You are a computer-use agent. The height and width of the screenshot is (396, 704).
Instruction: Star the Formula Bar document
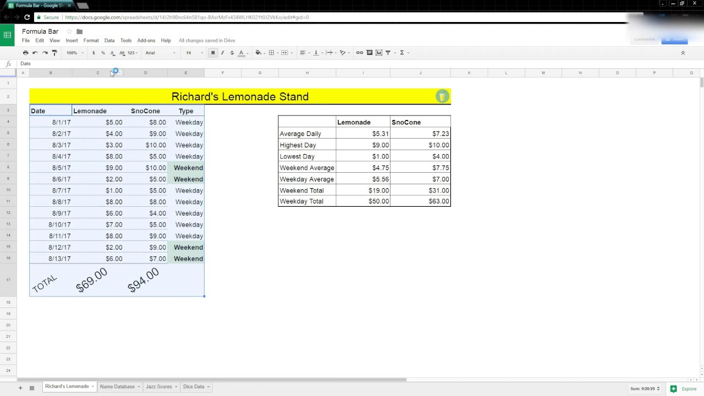click(69, 31)
